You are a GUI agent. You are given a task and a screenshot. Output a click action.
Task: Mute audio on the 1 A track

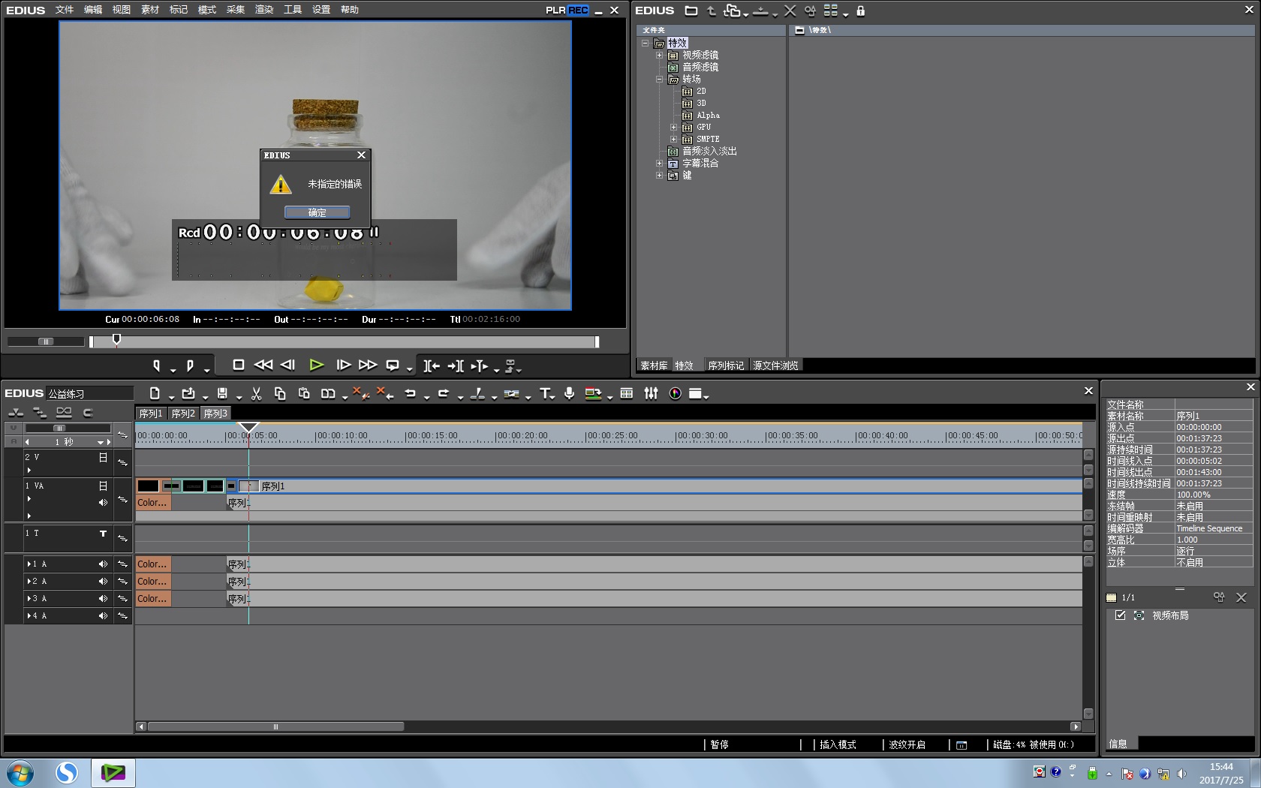click(x=103, y=564)
